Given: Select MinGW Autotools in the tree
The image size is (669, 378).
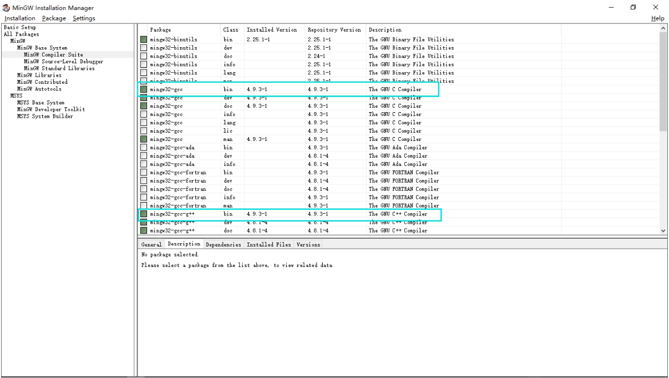Looking at the screenshot, I should click(39, 89).
